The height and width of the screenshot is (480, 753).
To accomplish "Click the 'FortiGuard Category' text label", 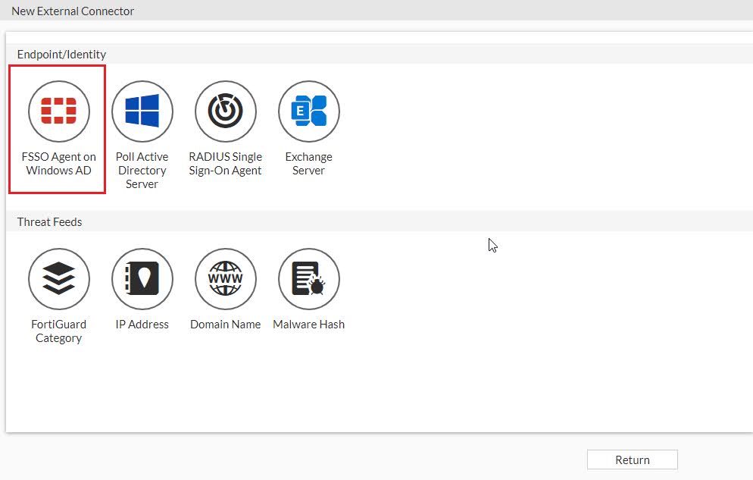I will (x=58, y=331).
